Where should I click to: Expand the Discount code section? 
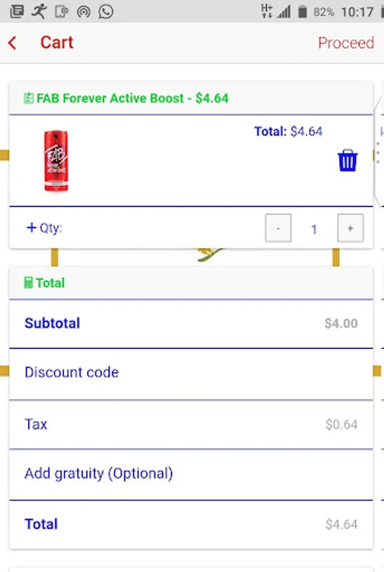click(71, 372)
